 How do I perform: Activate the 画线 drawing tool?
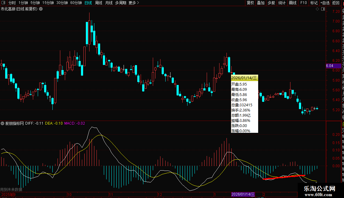[293, 3]
